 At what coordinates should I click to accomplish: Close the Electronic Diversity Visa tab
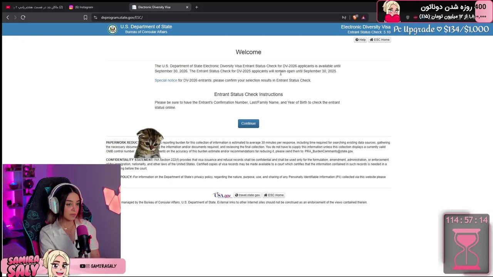pos(187,7)
